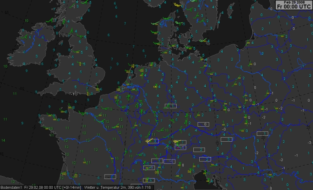Select boxed 1 station at far right

click(x=262, y=133)
